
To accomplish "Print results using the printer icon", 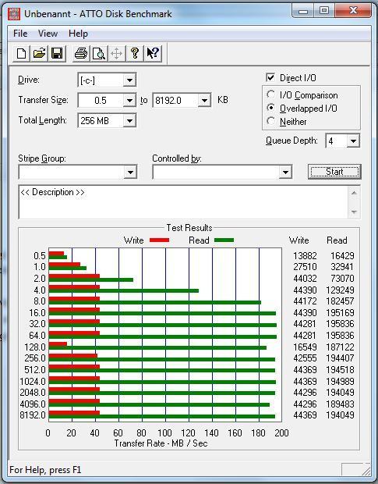I will [x=81, y=53].
